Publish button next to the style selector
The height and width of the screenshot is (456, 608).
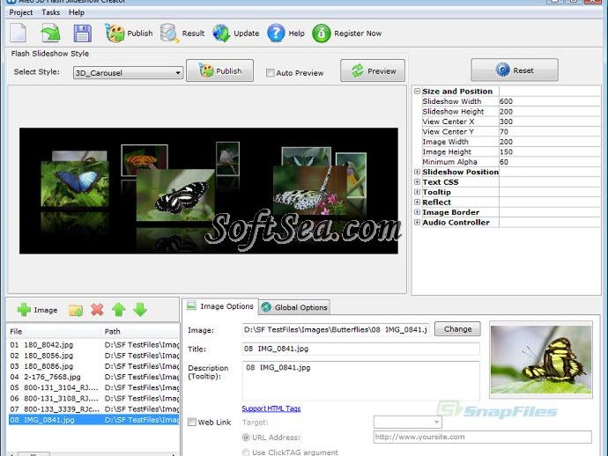coord(220,70)
